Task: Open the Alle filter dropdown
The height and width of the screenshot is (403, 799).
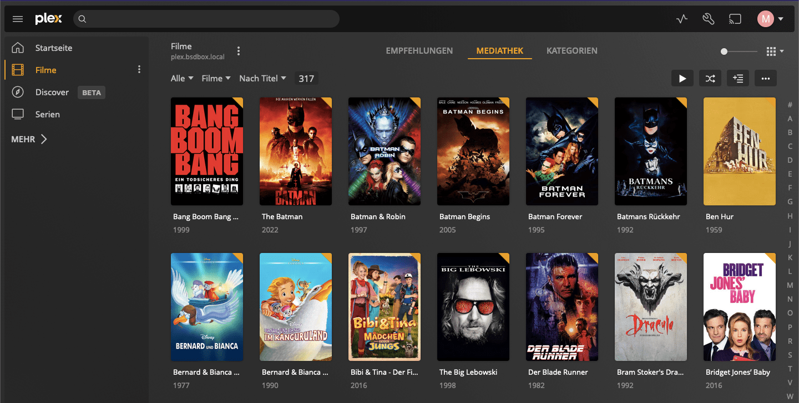Action: click(182, 79)
